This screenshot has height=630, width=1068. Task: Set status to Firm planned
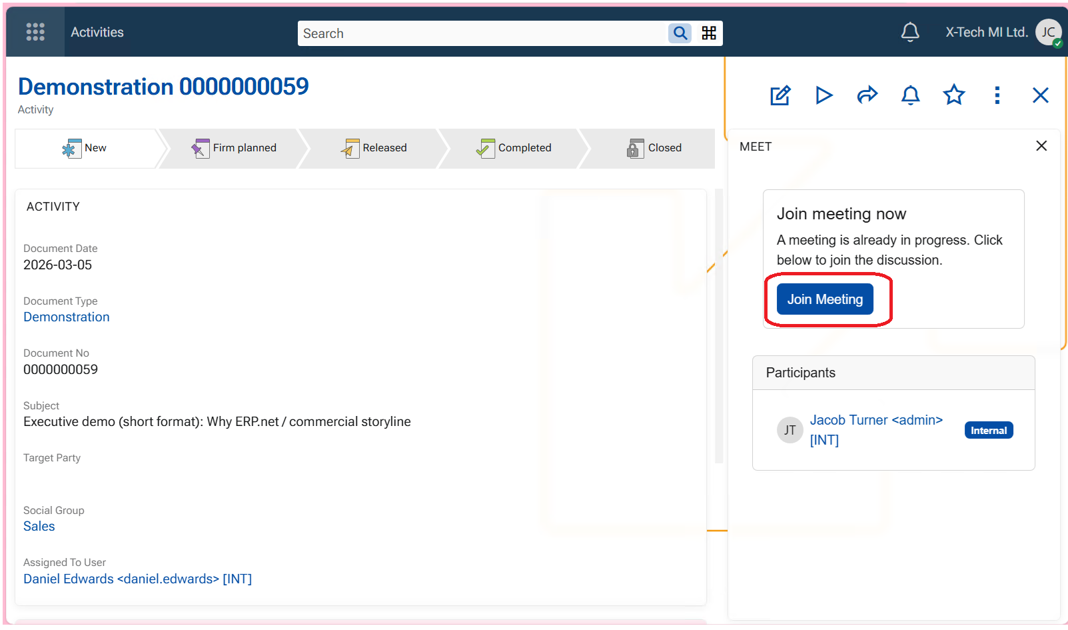tap(235, 148)
